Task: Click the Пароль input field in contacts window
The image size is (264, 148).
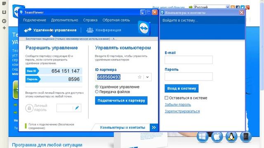Action: point(189,76)
